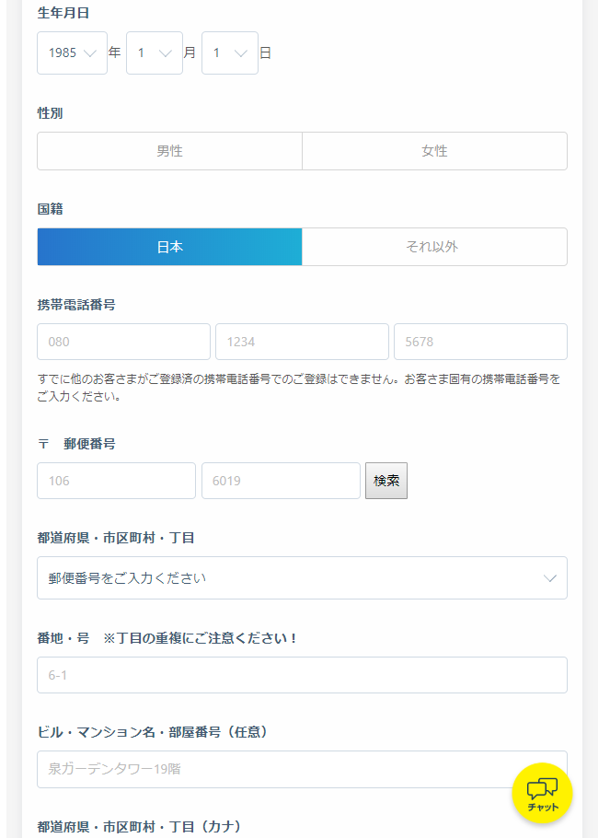Open the 都道府県・市区町村・丁目 address dropdown
Image resolution: width=610 pixels, height=838 pixels.
(302, 578)
